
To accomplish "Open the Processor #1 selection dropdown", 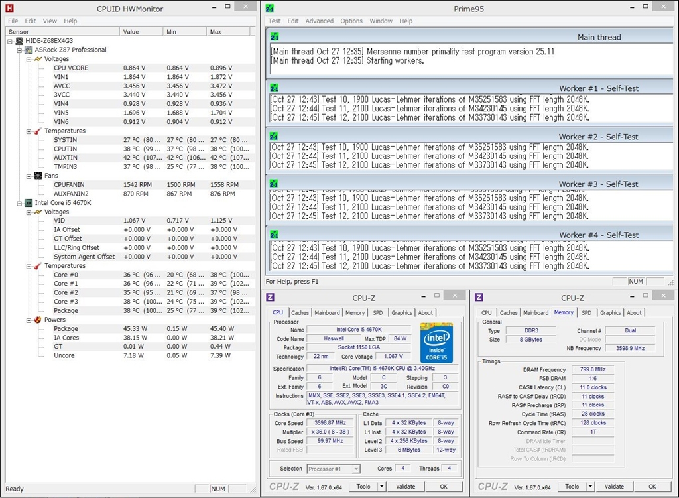I will click(x=356, y=469).
